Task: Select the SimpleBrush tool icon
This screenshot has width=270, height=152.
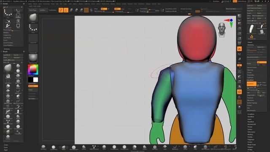Action: pos(251,37)
